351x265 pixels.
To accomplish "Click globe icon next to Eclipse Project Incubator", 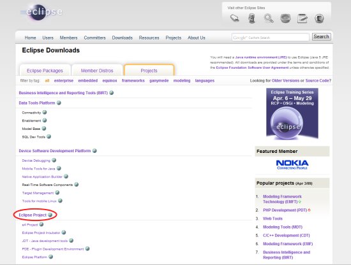I will tap(64, 233).
